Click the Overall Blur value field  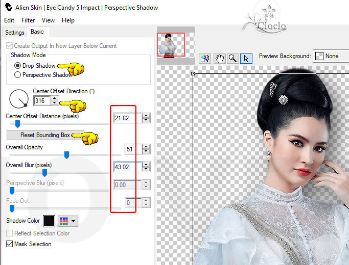point(128,167)
